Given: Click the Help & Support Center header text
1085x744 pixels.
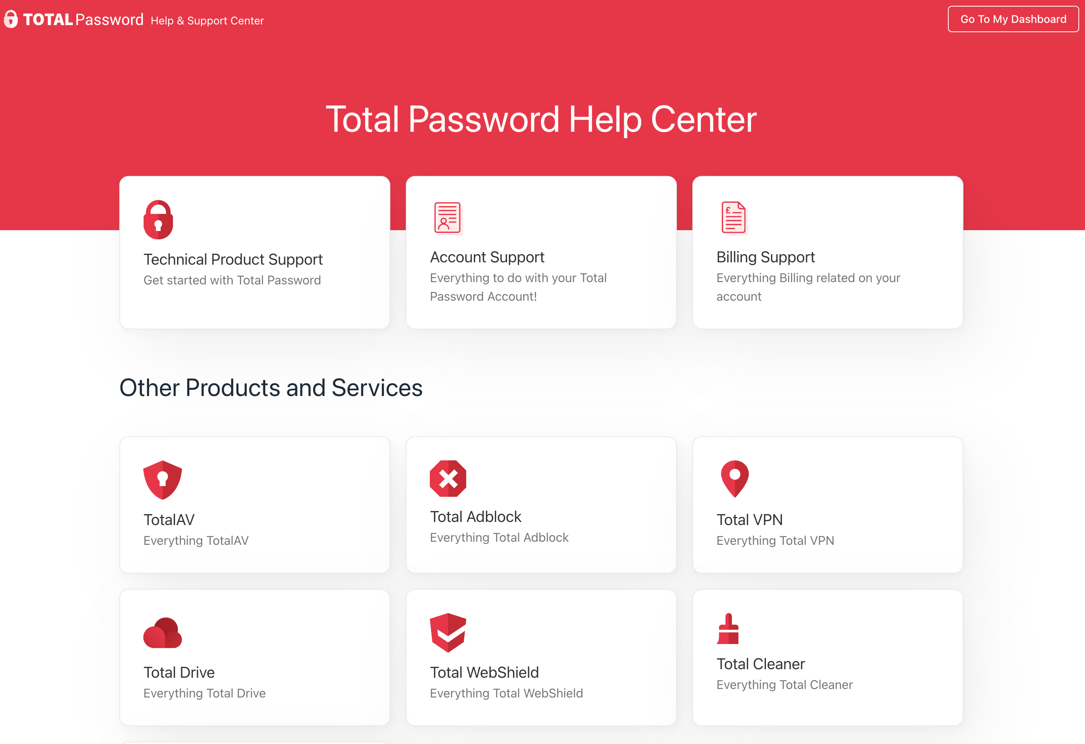Looking at the screenshot, I should pos(207,21).
